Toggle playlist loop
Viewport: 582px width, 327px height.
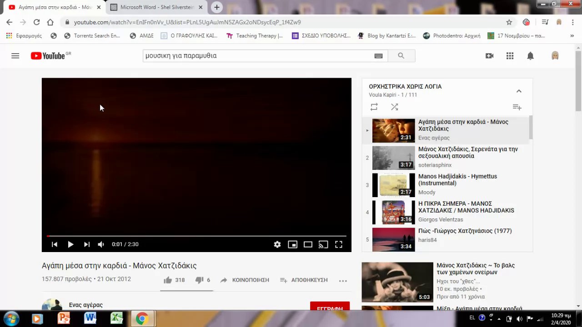[374, 107]
